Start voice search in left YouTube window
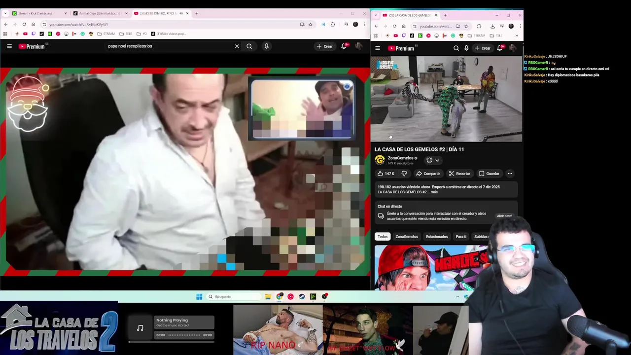 tap(266, 46)
